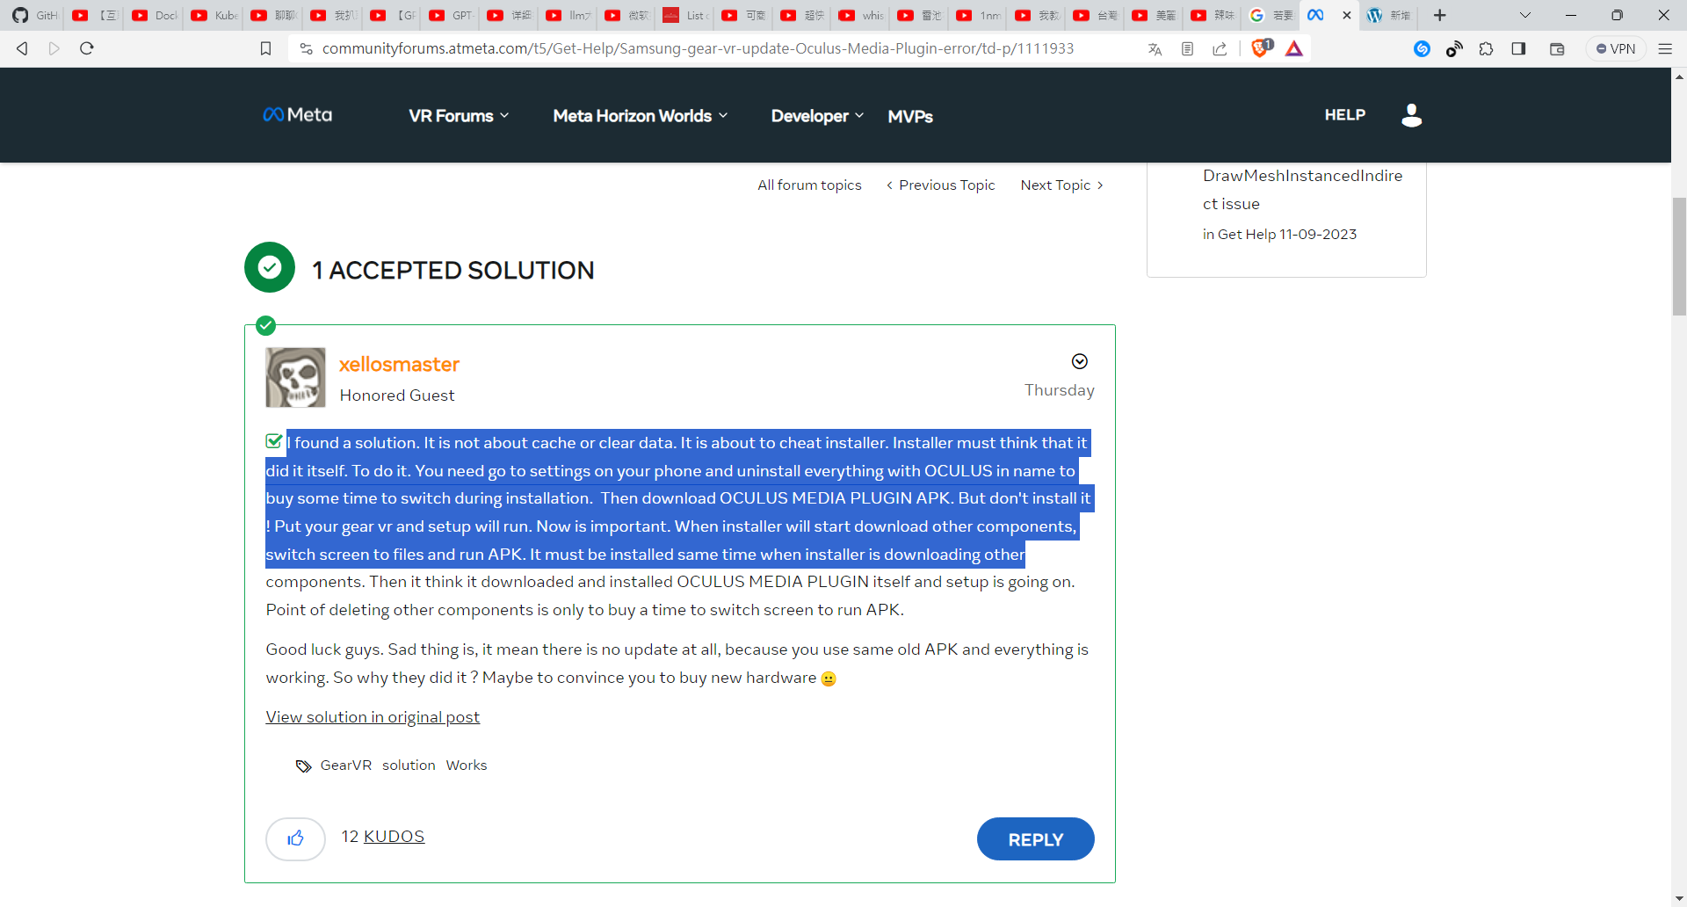Toggle the browser sidebar panel

(1518, 48)
